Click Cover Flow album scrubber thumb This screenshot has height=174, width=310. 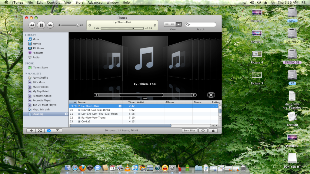[141, 95]
